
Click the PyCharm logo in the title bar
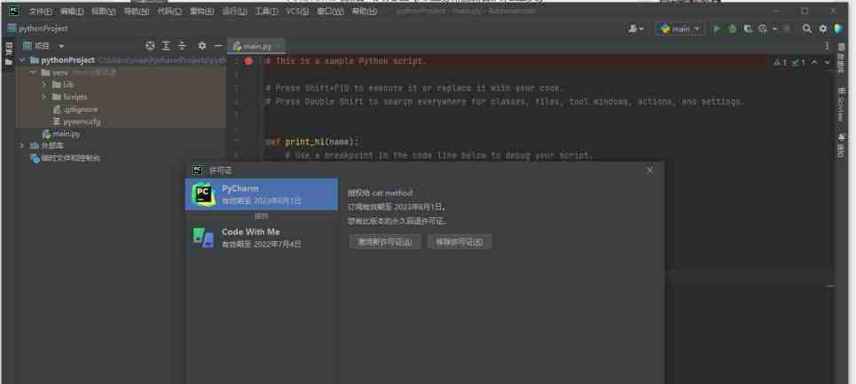13,11
